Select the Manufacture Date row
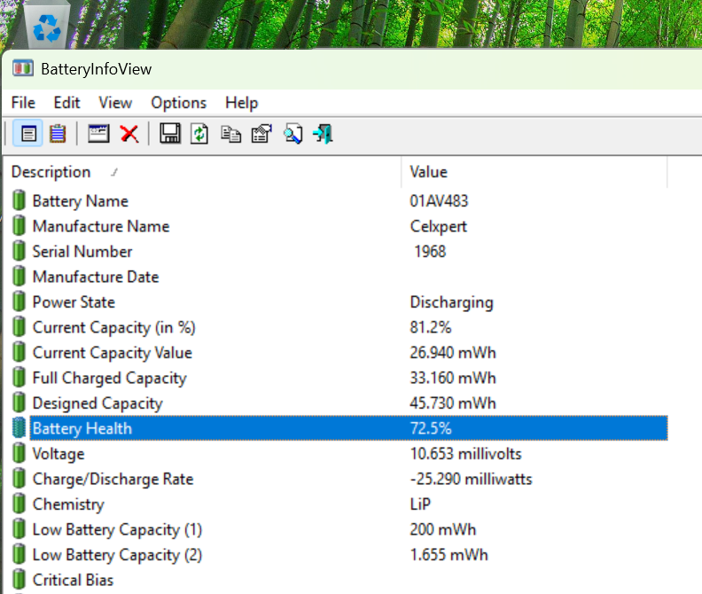The image size is (702, 594). pyautogui.click(x=339, y=277)
